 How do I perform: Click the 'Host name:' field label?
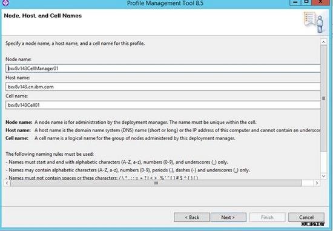point(18,78)
